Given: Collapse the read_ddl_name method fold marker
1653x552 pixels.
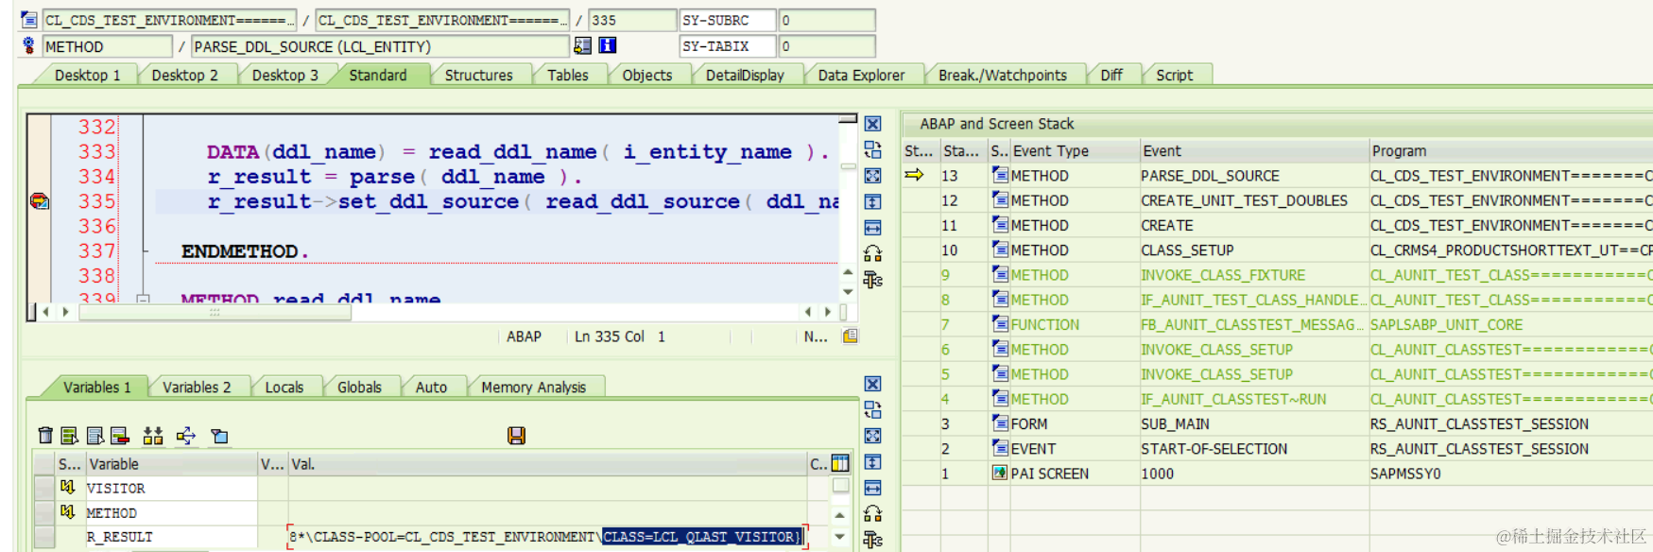Looking at the screenshot, I should [x=144, y=300].
